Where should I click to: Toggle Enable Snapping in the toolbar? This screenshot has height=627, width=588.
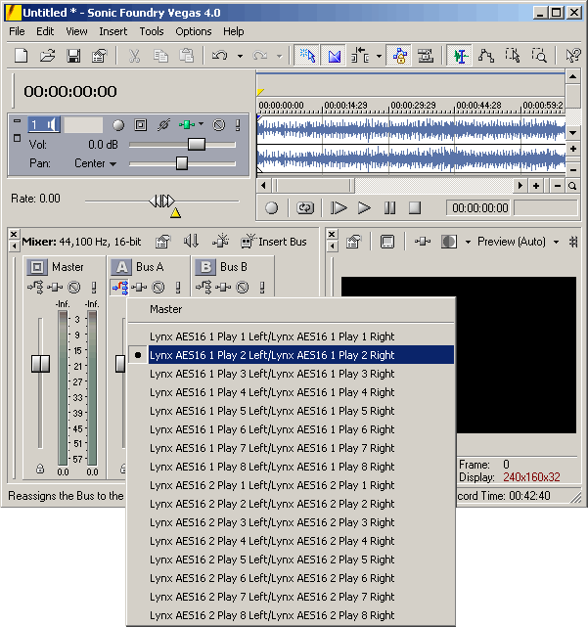307,55
